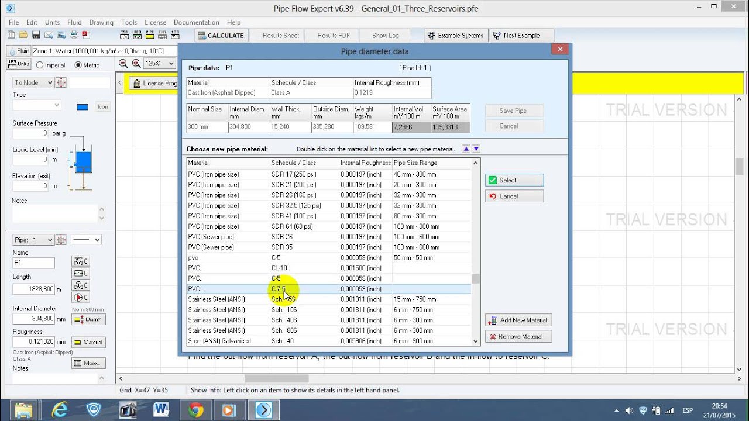Click the green Select button

(514, 180)
